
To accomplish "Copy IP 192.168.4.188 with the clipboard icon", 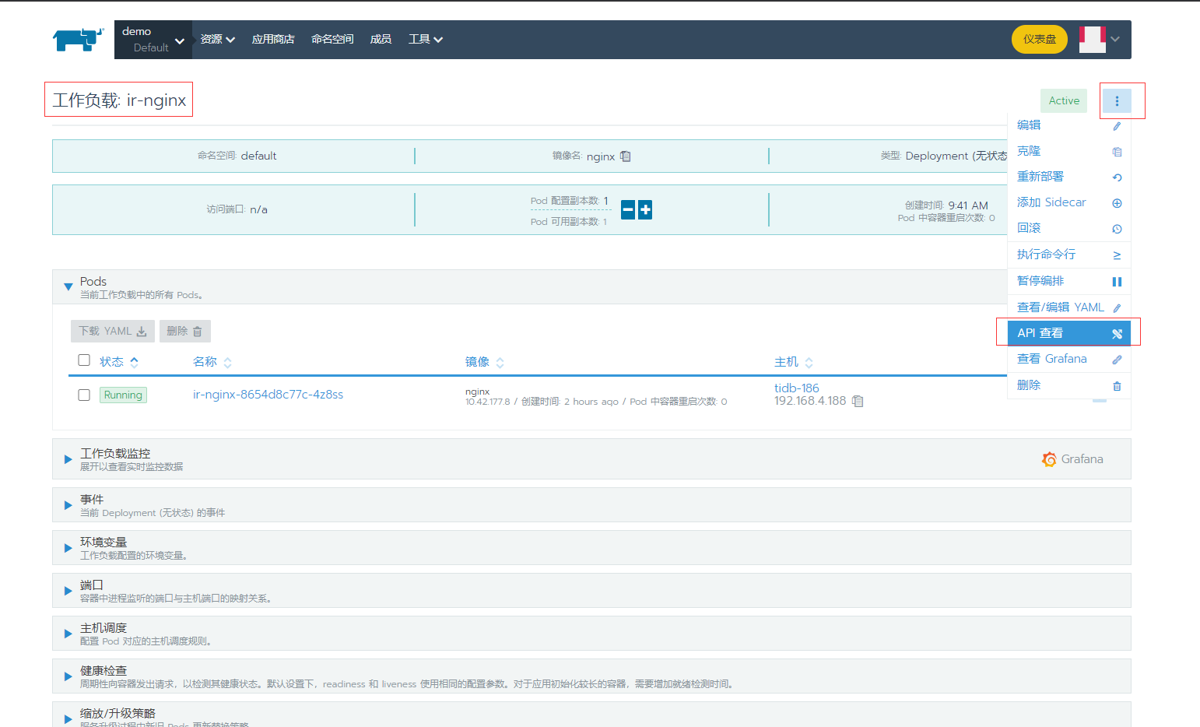I will click(858, 402).
